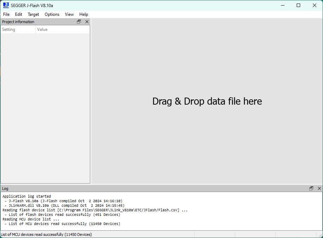Screen dimensions: 323x238
Task: Click the Setting column header
Action: pos(18,29)
